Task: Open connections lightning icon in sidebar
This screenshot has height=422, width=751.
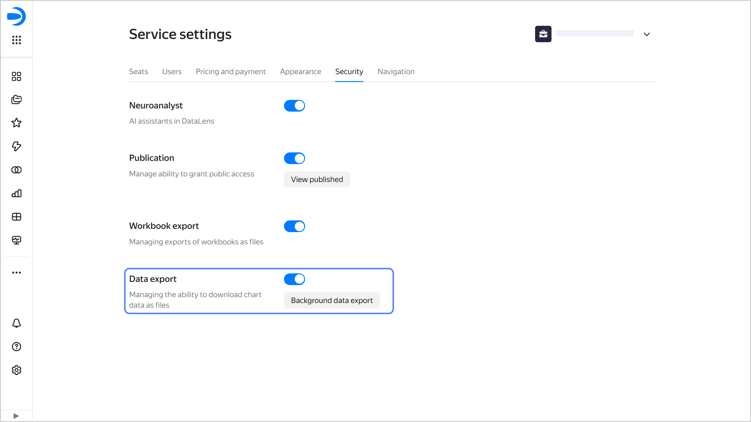Action: (x=16, y=146)
